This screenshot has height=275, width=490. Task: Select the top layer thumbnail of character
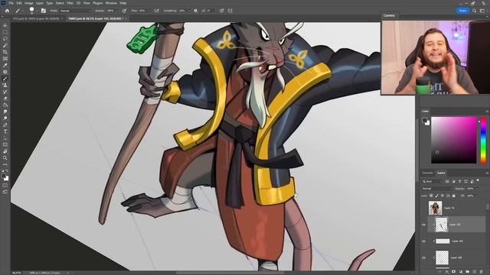pos(436,208)
